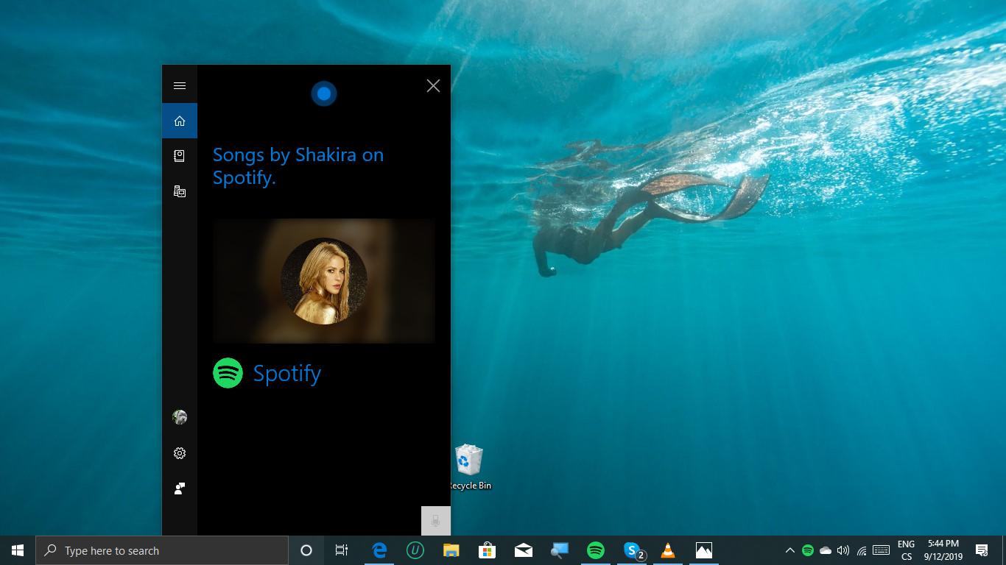Click the Cortana circle on the taskbar
The width and height of the screenshot is (1006, 565).
306,550
